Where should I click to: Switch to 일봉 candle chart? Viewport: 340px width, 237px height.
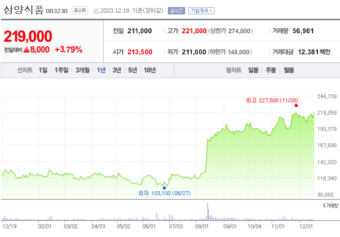click(x=253, y=70)
